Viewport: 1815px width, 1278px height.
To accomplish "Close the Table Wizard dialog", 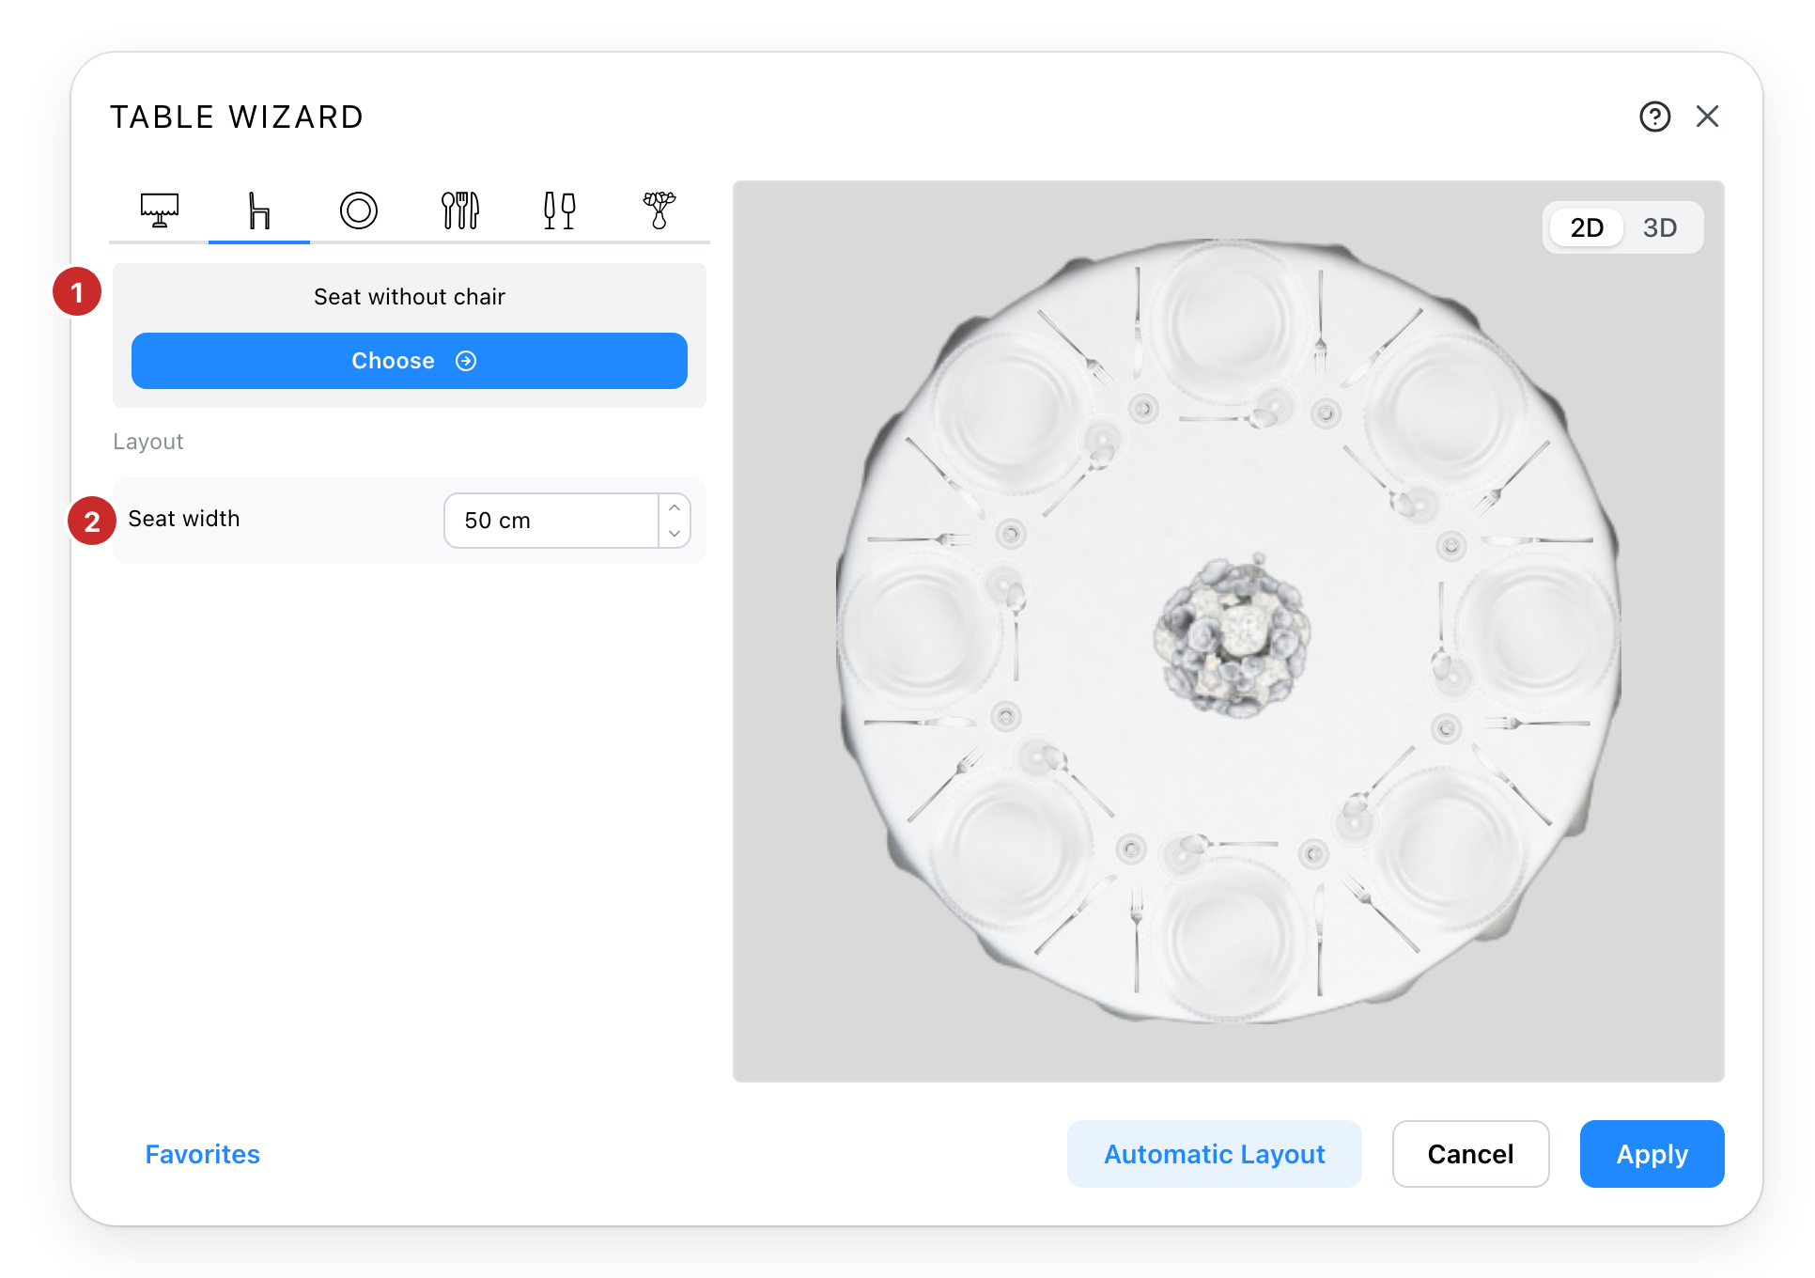I will [1708, 117].
